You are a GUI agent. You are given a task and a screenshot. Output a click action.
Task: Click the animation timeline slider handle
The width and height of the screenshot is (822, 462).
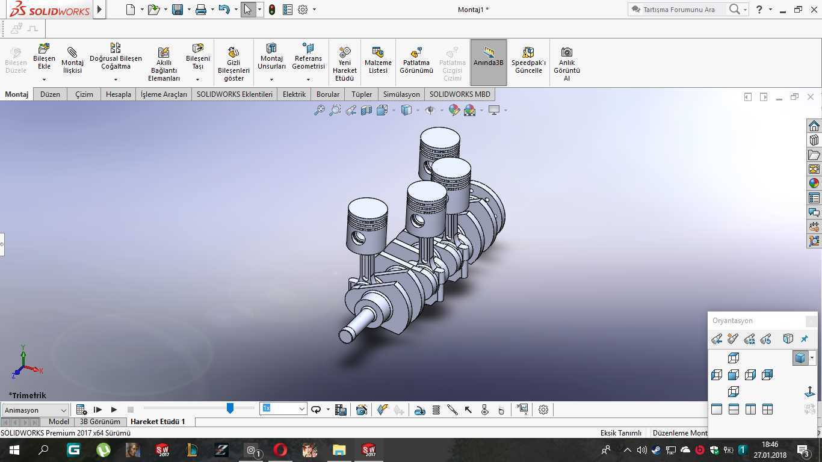pos(230,408)
